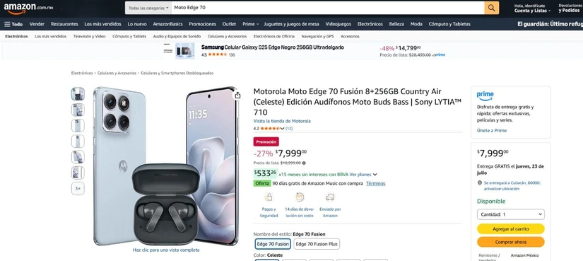The height and width of the screenshot is (261, 583).
Task: Open the Promociones nav menu item
Action: 202,24
